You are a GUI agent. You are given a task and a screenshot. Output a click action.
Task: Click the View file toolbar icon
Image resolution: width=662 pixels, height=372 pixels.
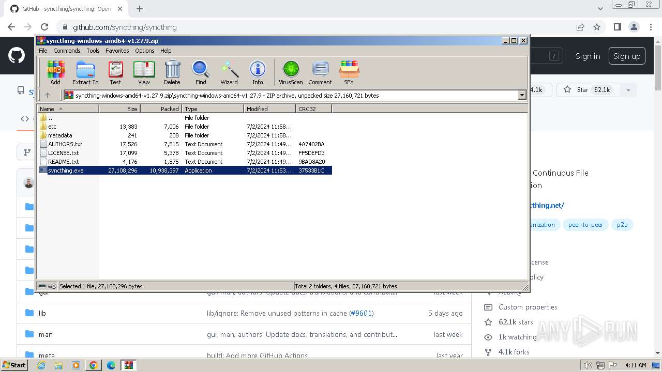144,72
